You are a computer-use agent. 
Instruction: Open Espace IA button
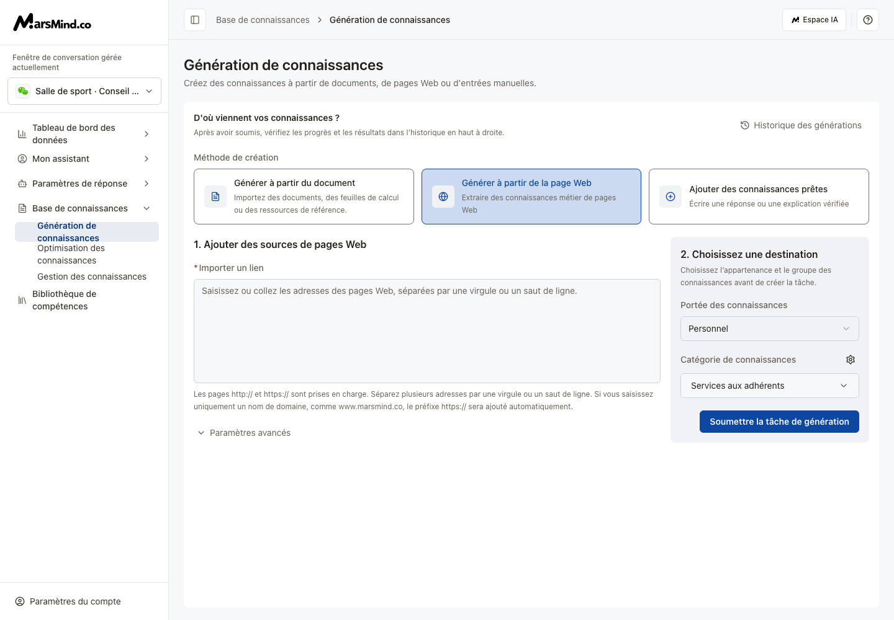click(814, 20)
